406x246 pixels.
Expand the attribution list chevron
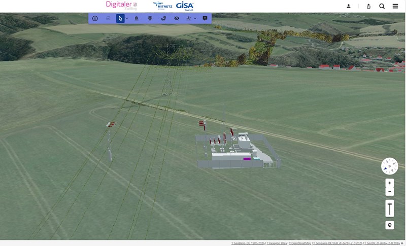click(402, 243)
